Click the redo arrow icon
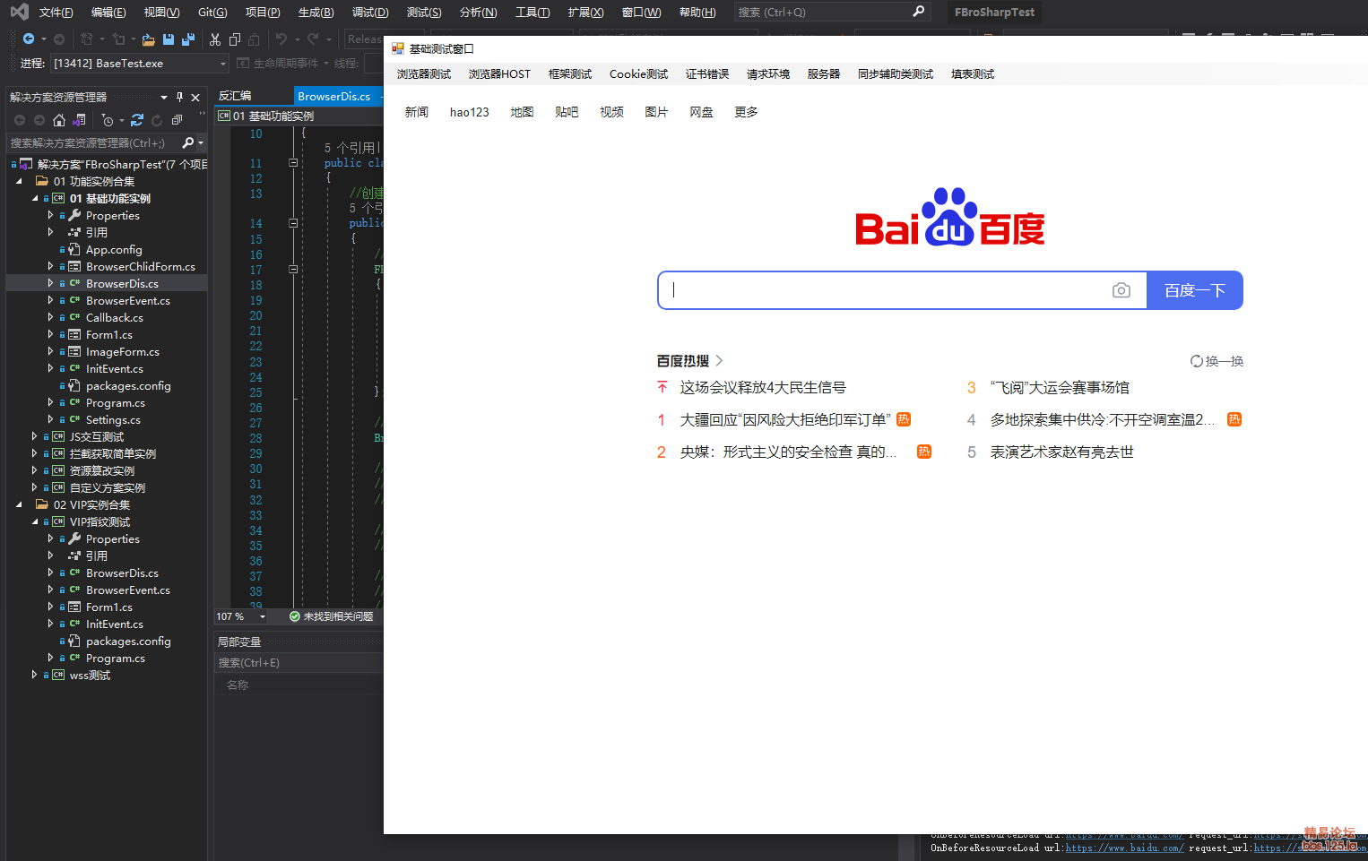 [x=313, y=39]
